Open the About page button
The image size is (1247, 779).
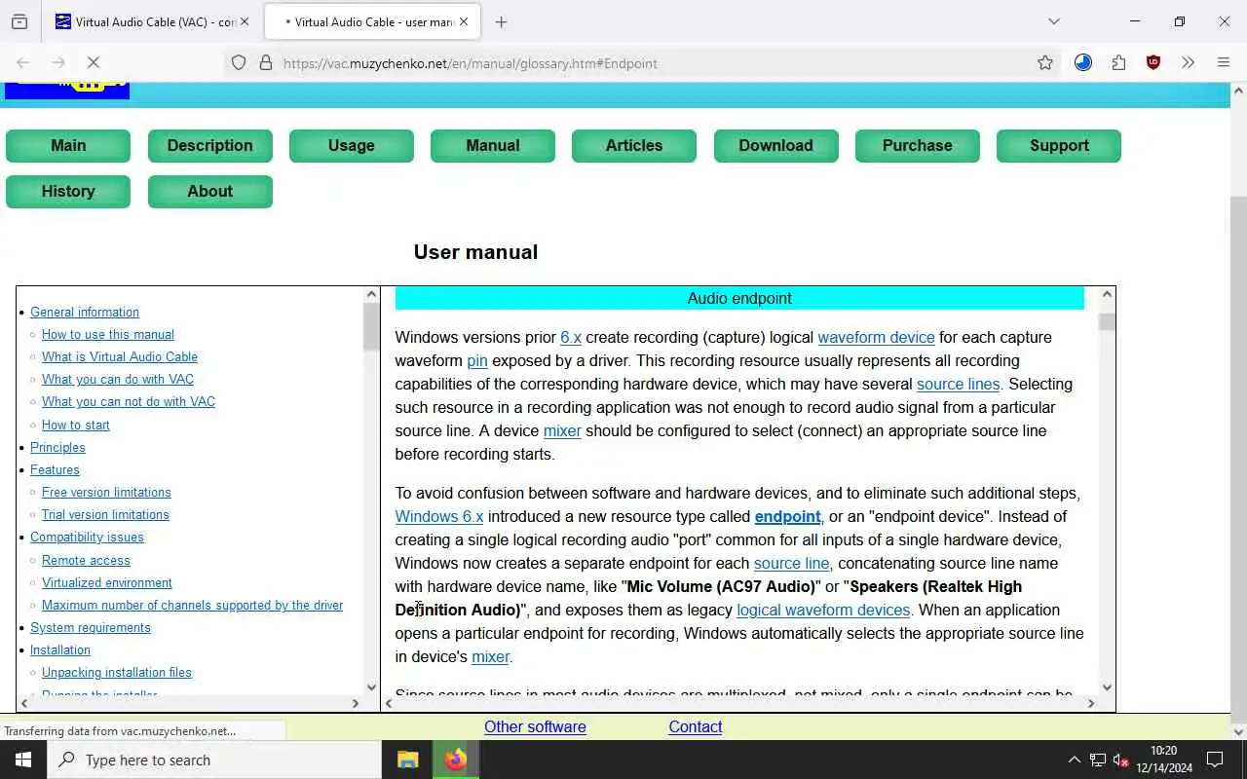210,192
